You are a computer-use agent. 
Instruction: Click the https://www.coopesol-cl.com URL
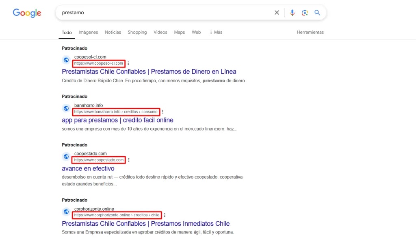tap(98, 63)
